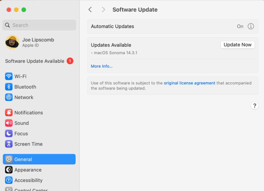Open Joe Lipscomb's avatar picture
This screenshot has height=191, width=264.
pyautogui.click(x=12, y=42)
